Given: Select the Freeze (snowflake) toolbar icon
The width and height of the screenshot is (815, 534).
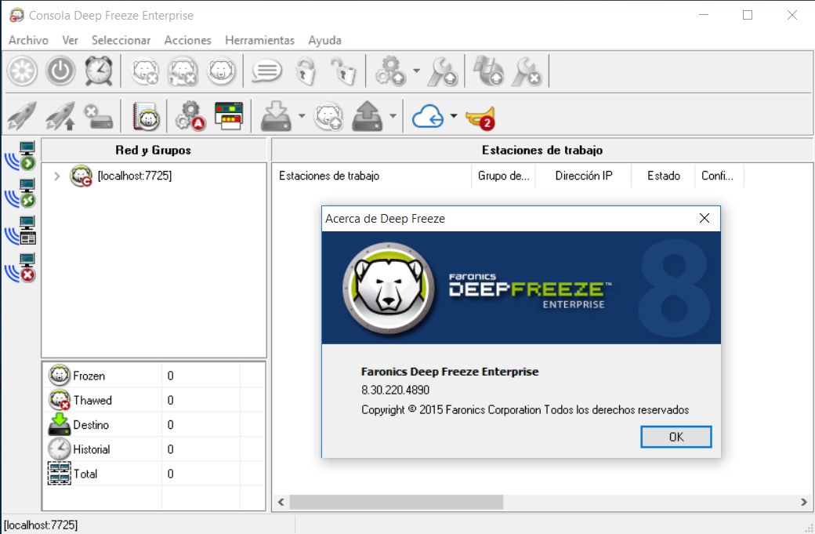Looking at the screenshot, I should click(22, 71).
